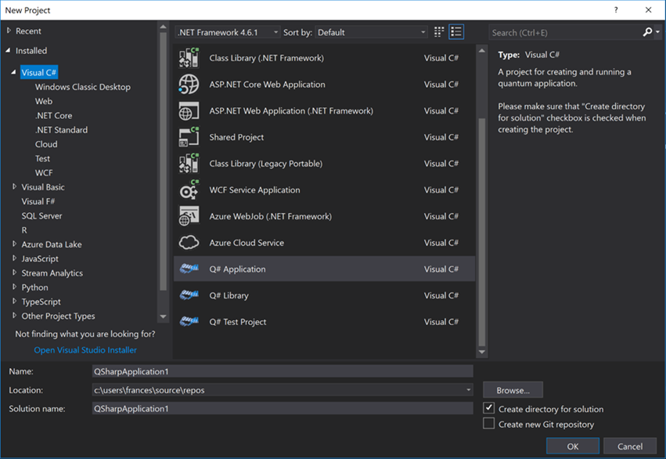Click the Browse... button
Image resolution: width=666 pixels, height=459 pixels.
point(513,390)
